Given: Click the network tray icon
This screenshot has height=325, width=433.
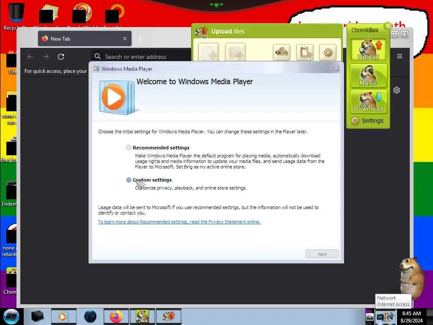Looking at the screenshot, I should pyautogui.click(x=381, y=317).
